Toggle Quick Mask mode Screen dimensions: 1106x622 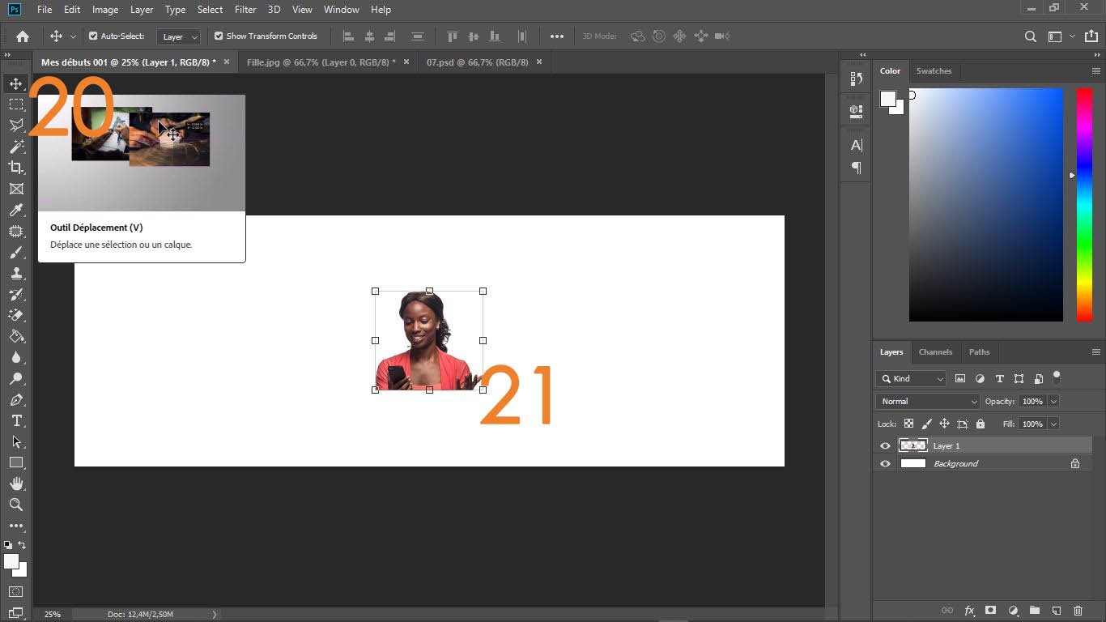tap(15, 592)
